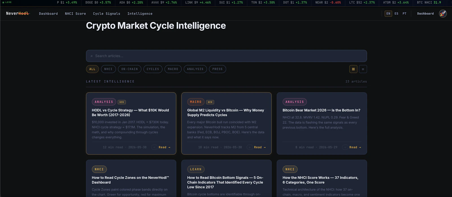
Task: Filter articles by CYCLES
Action: click(153, 69)
